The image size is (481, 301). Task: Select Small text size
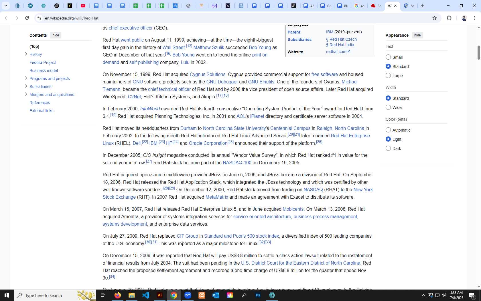pyautogui.click(x=388, y=57)
